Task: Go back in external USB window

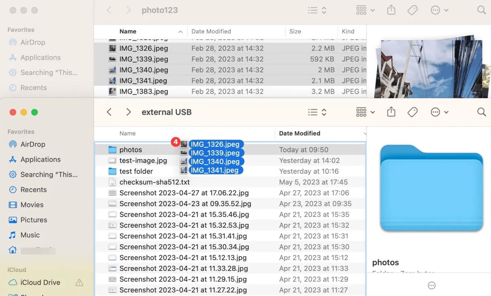Action: (109, 112)
